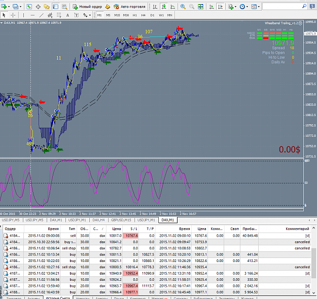Sort history by Комментарий column header

(x=285, y=229)
